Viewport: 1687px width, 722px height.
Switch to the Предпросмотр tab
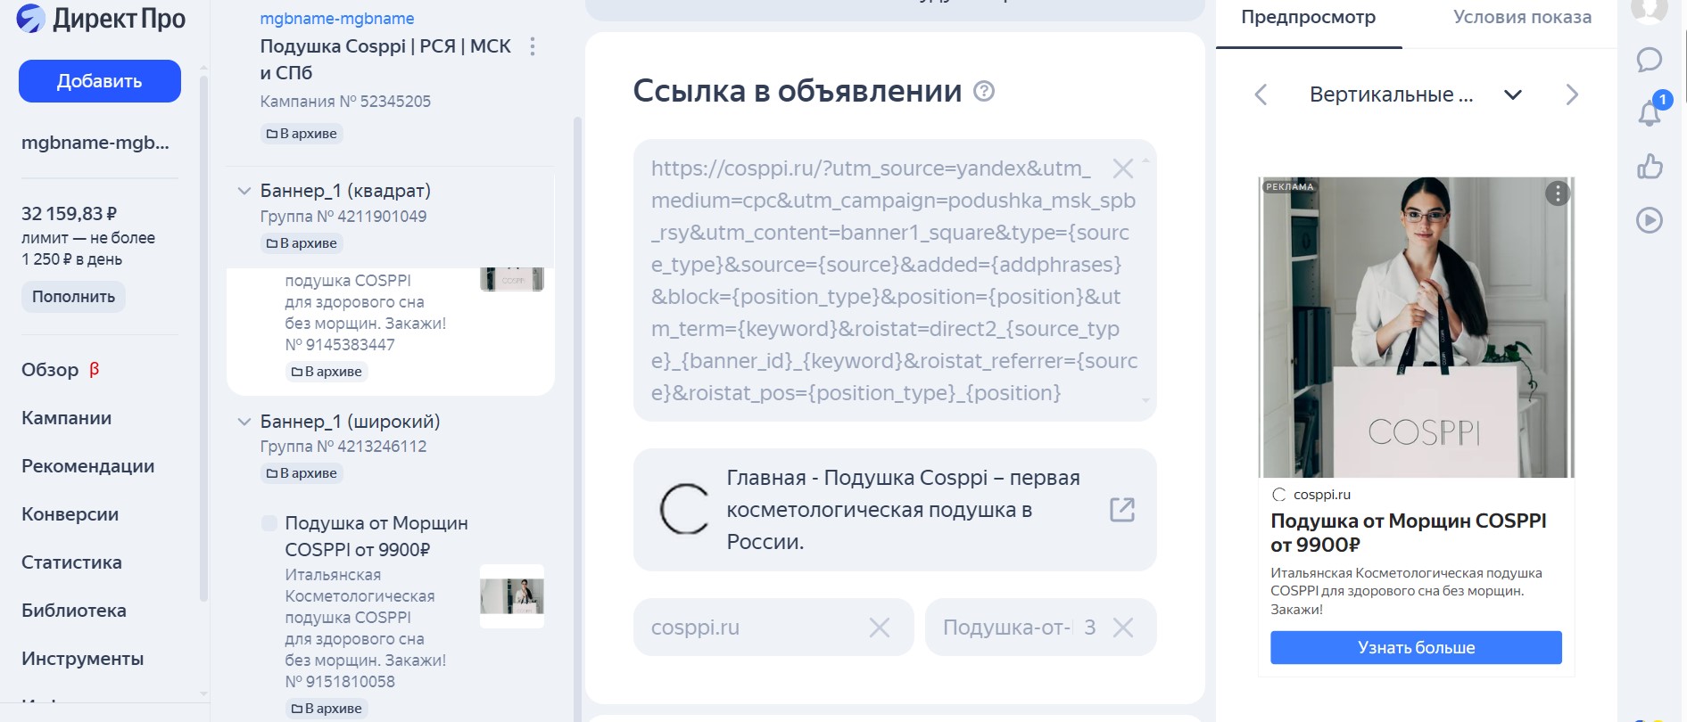(1309, 18)
